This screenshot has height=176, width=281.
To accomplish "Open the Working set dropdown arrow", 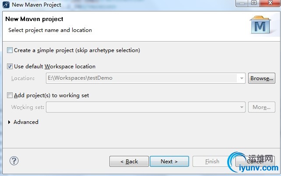I will pos(242,107).
